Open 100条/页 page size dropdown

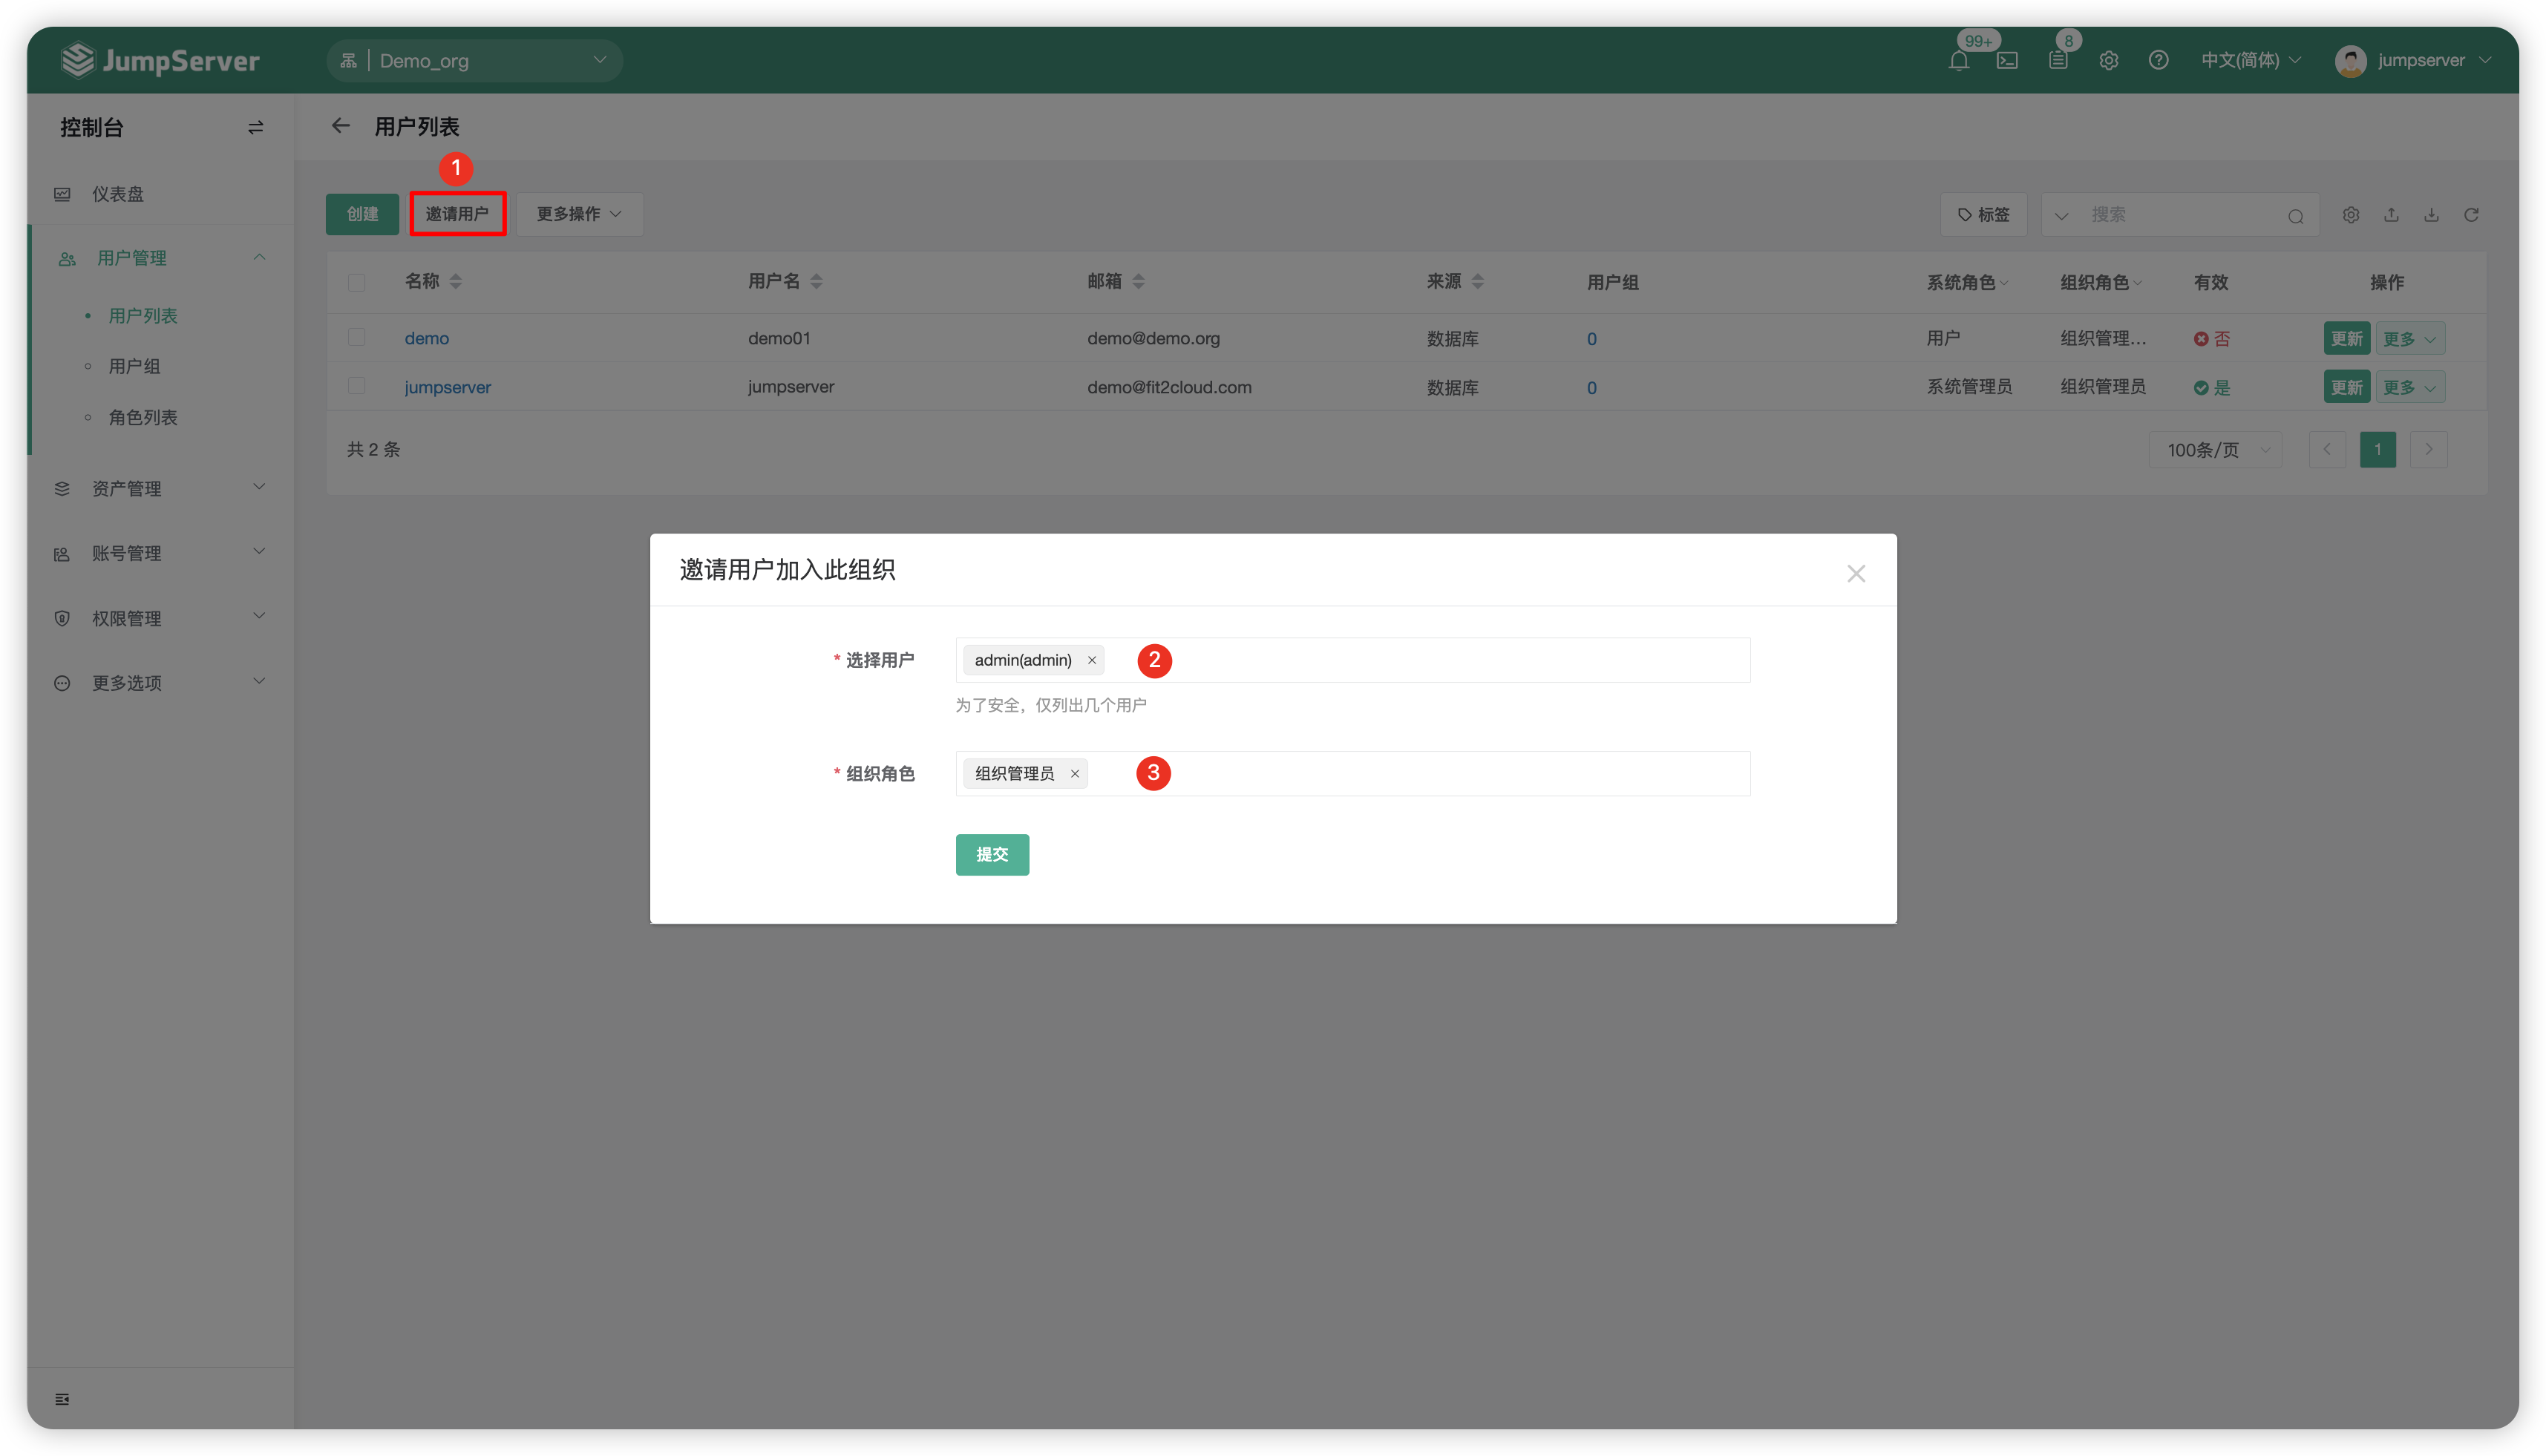(2214, 450)
